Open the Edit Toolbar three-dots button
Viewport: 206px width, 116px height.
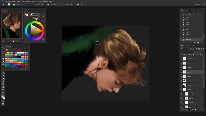coord(3,92)
